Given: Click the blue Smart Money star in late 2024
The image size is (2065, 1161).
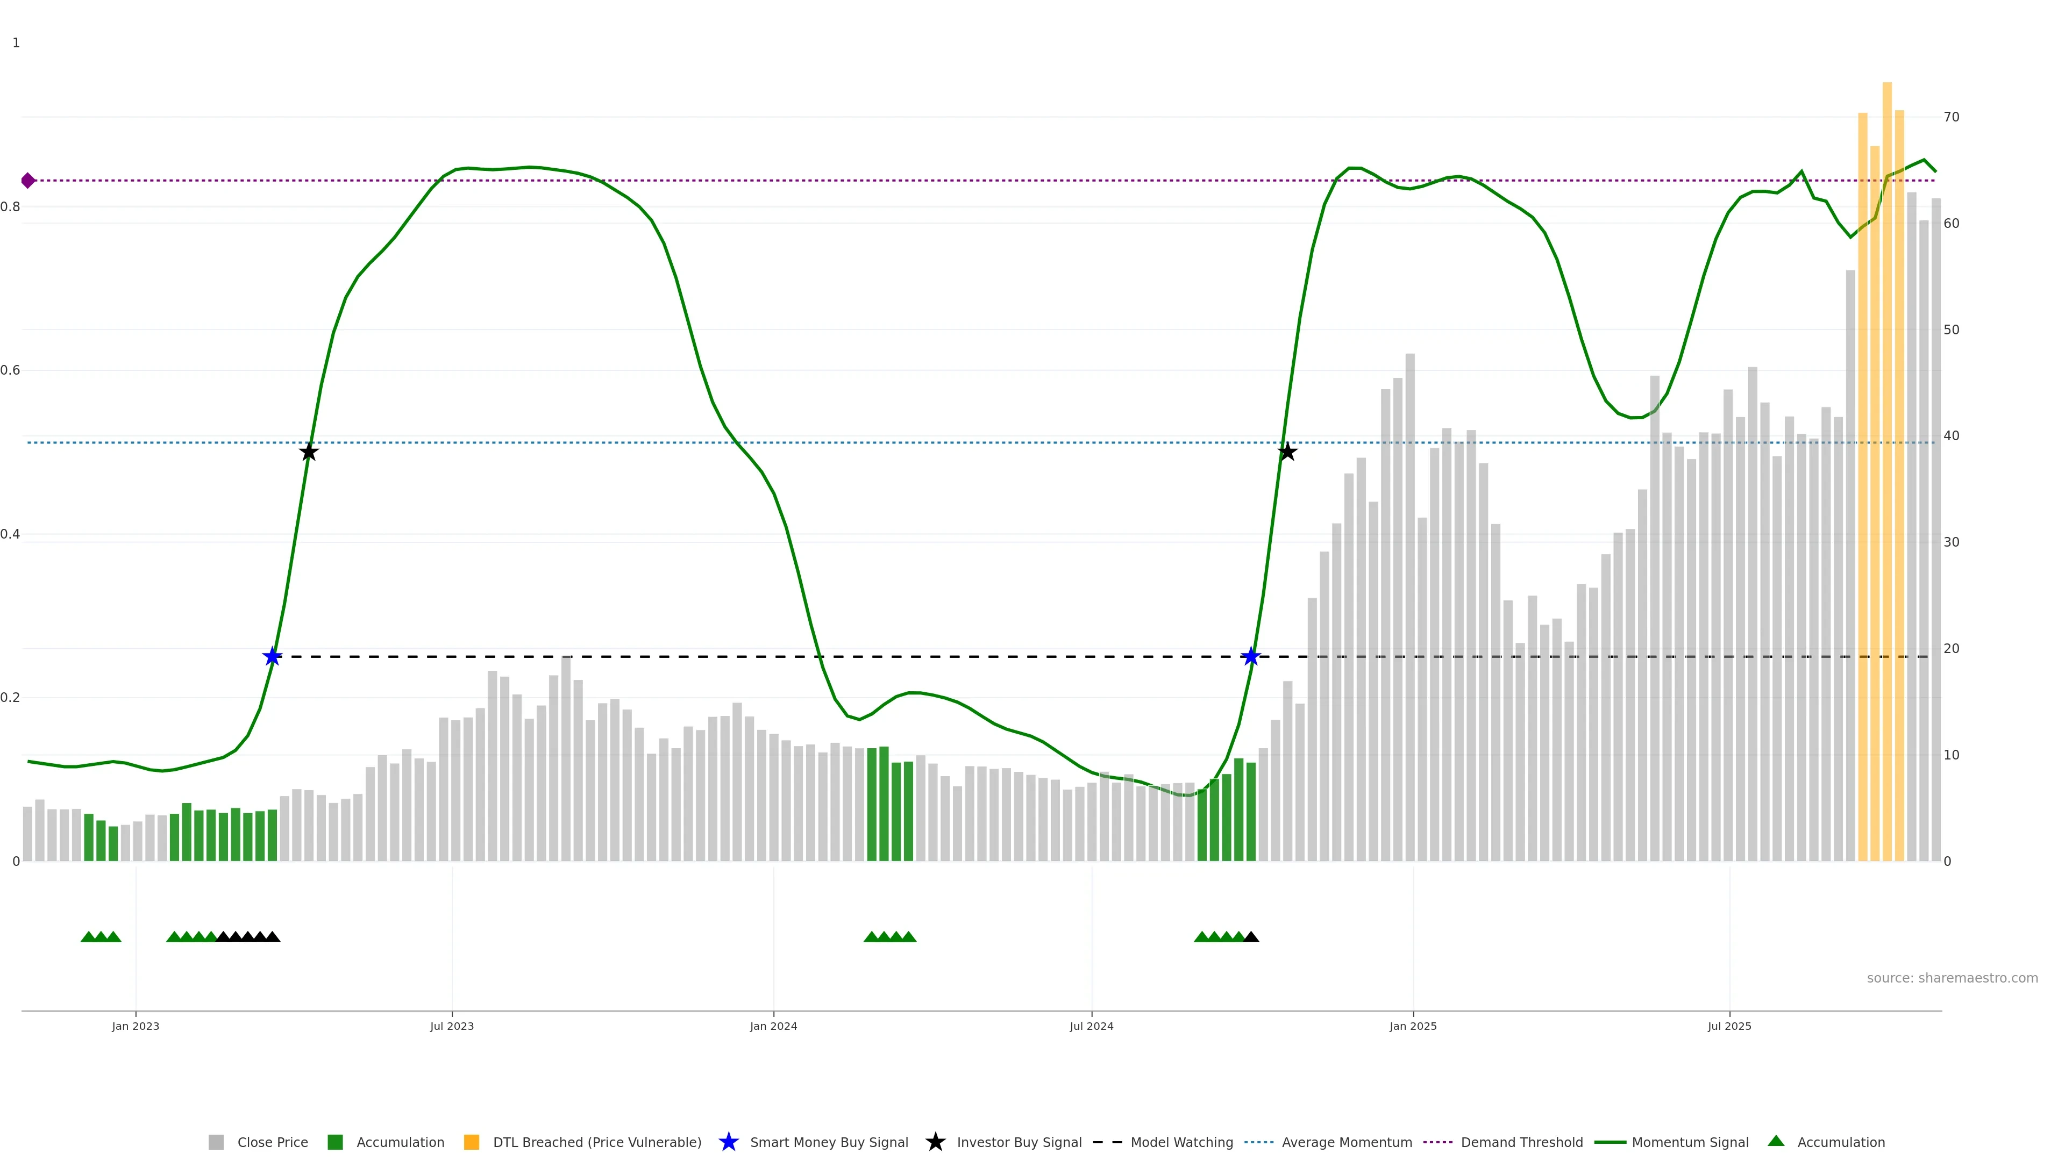Looking at the screenshot, I should click(1250, 657).
